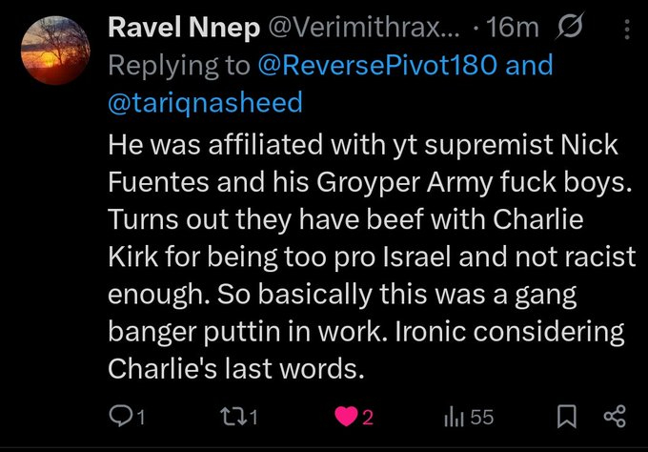Tap the repost arrows icon
The height and width of the screenshot is (452, 648).
244,417
